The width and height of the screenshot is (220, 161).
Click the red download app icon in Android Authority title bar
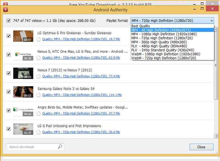[5, 10]
